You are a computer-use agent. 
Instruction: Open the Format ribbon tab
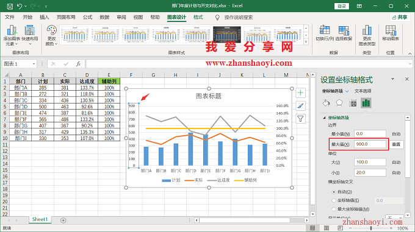pos(198,17)
